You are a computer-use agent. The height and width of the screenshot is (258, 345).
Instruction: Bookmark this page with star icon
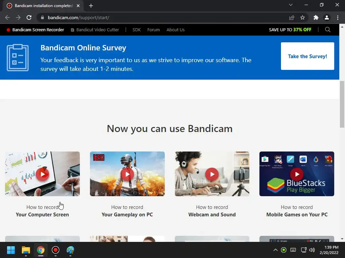coord(303,17)
